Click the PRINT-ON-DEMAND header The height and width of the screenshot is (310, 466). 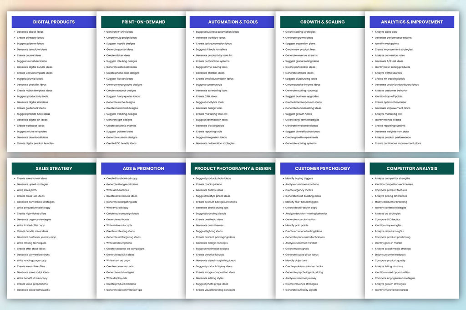(143, 22)
